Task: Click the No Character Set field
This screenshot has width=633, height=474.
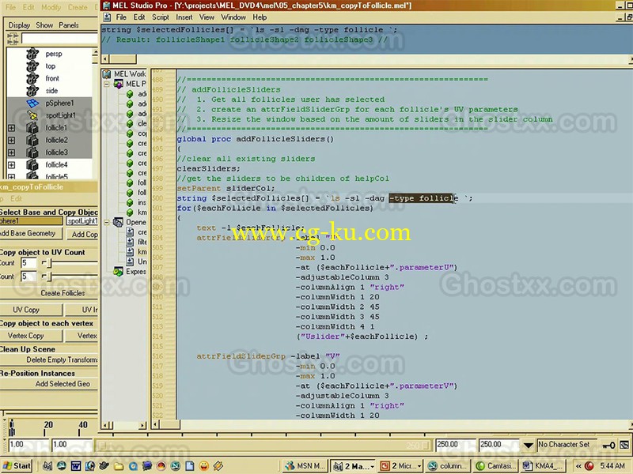Action: [x=567, y=445]
